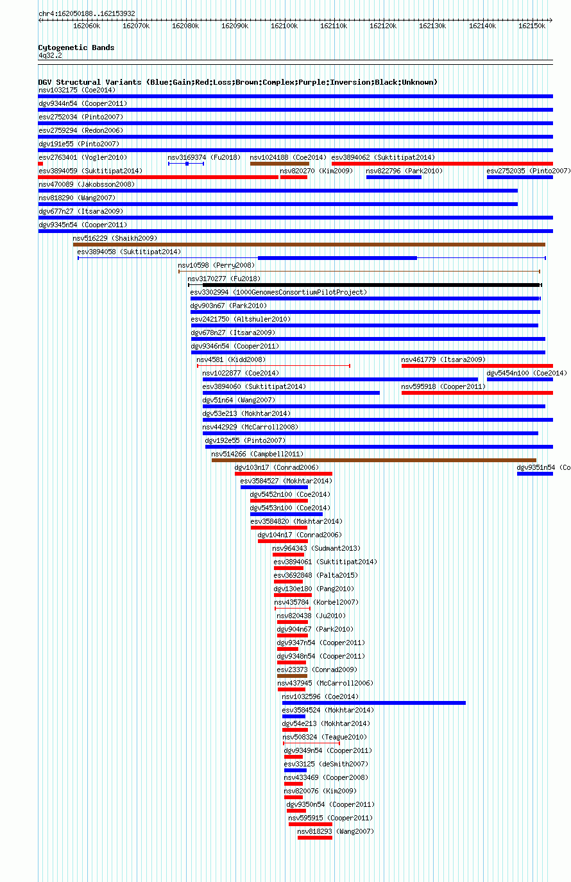571x882 pixels.
Task: Select nsv433469 (Cooper2008) label
Action: [326, 777]
